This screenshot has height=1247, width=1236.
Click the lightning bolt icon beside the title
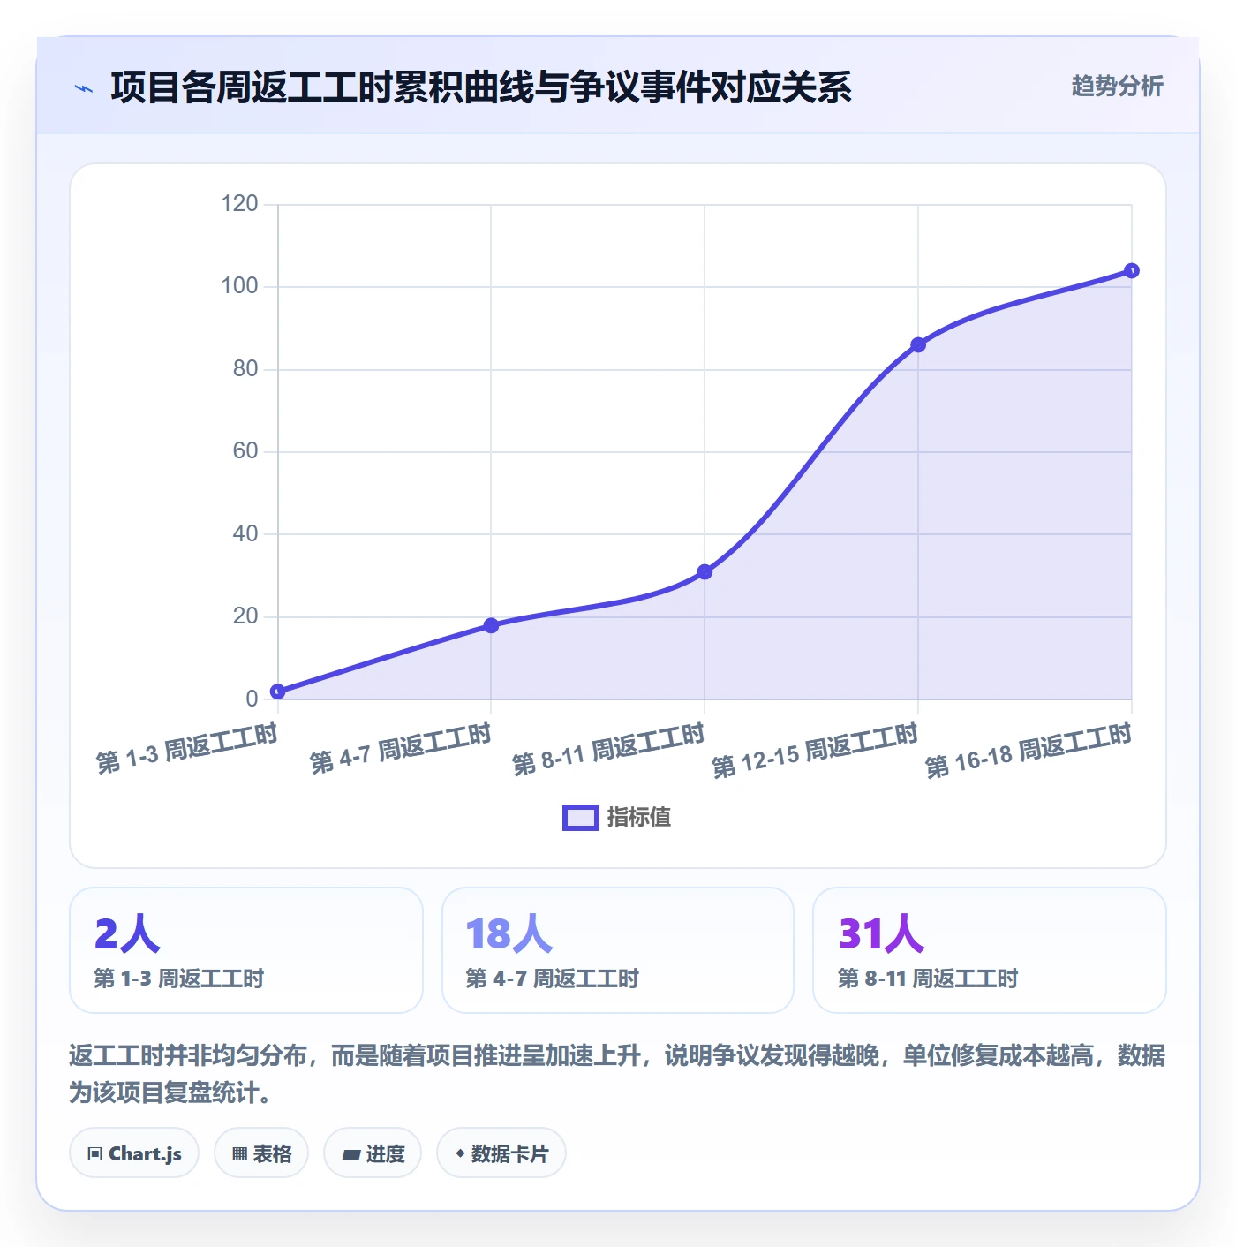click(84, 88)
